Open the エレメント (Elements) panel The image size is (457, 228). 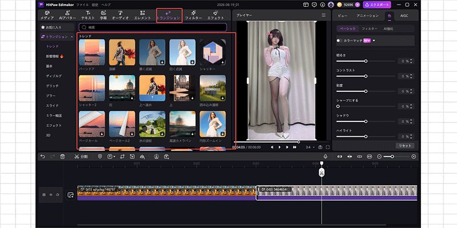pos(142,15)
